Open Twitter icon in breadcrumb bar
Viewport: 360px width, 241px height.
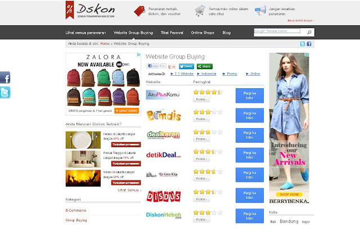point(303,44)
